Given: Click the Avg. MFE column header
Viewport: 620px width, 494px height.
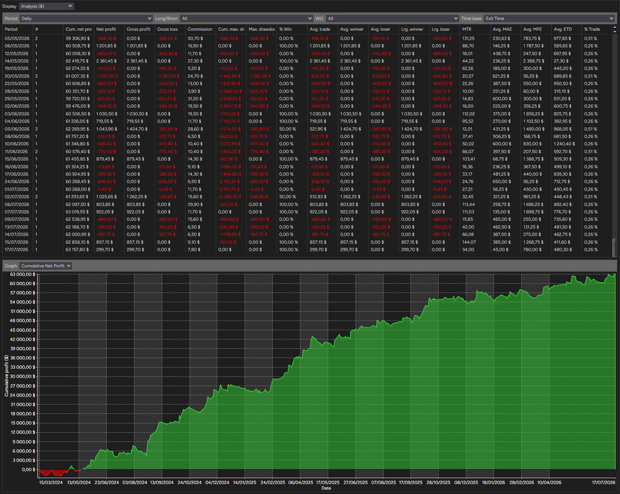Looking at the screenshot, I should pyautogui.click(x=536, y=29).
